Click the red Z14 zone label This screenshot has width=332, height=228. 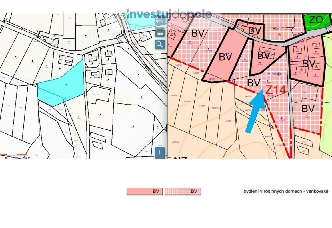pyautogui.click(x=275, y=90)
